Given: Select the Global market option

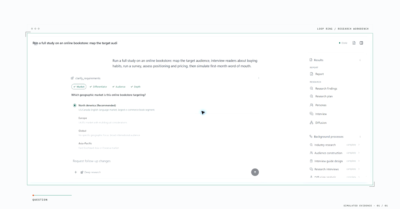Looking at the screenshot, I should [x=109, y=133].
